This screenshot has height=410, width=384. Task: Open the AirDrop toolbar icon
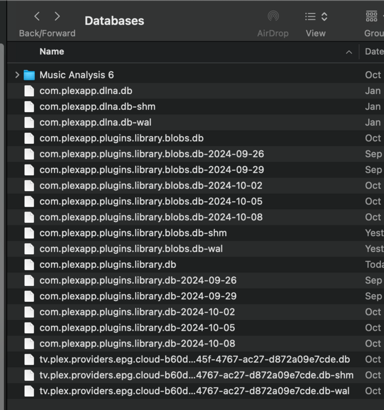pyautogui.click(x=273, y=16)
